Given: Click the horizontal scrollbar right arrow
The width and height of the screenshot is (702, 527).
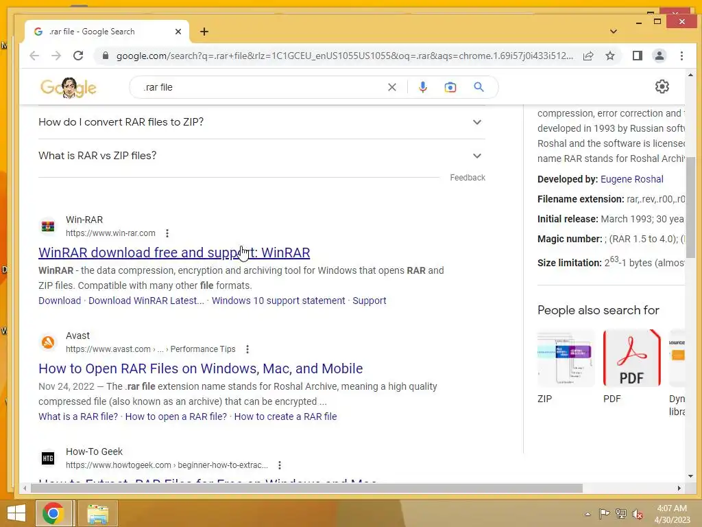Looking at the screenshot, I should click(679, 488).
